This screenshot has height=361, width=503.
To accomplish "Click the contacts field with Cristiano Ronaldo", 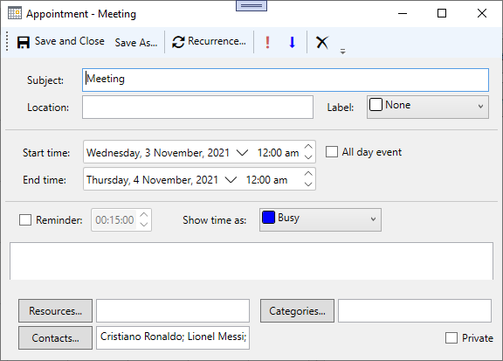I will click(x=173, y=338).
